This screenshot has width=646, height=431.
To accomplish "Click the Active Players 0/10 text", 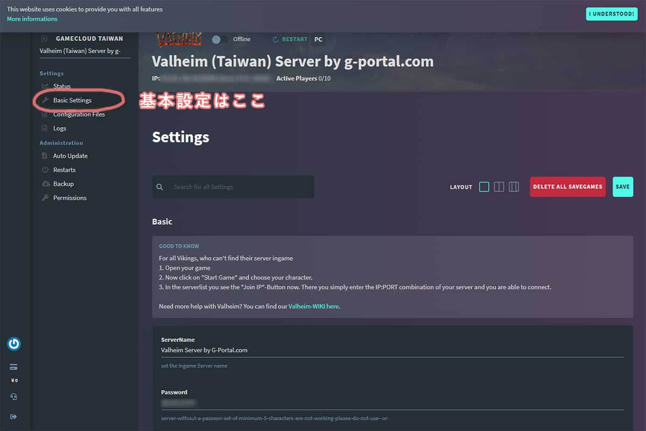I will pos(304,79).
